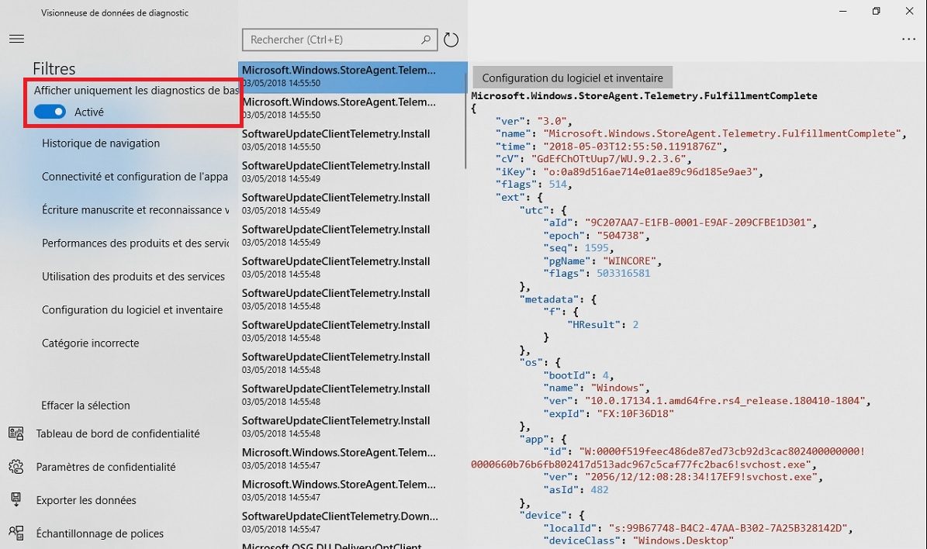
Task: Click the Filtres heading
Action: point(54,68)
